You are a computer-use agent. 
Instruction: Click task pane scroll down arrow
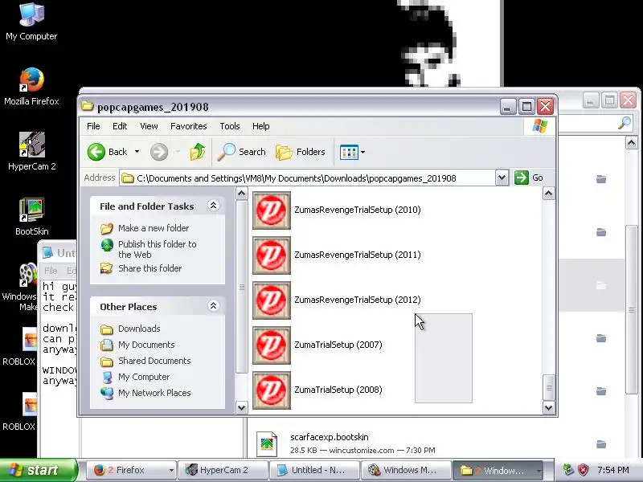click(x=242, y=407)
